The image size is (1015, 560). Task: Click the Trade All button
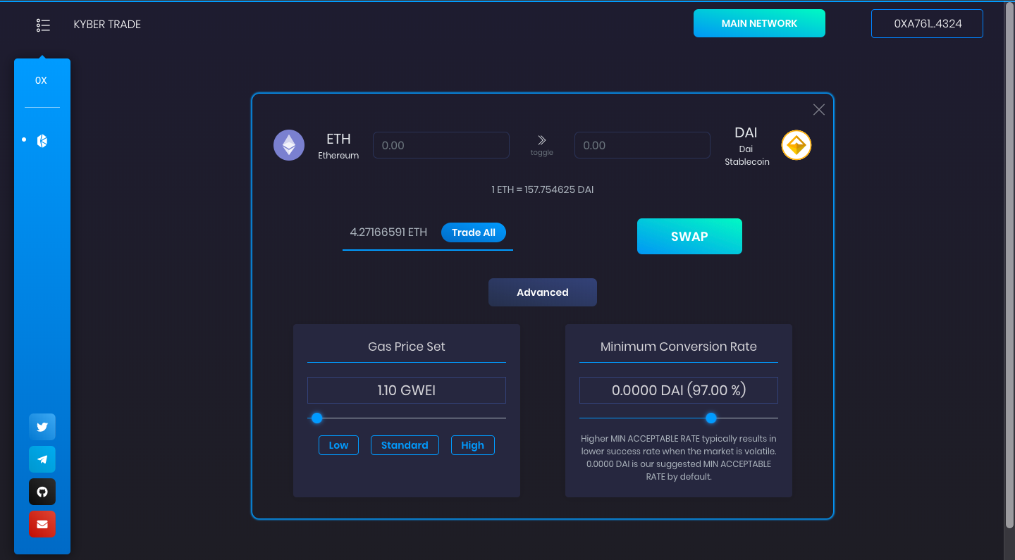click(x=474, y=232)
